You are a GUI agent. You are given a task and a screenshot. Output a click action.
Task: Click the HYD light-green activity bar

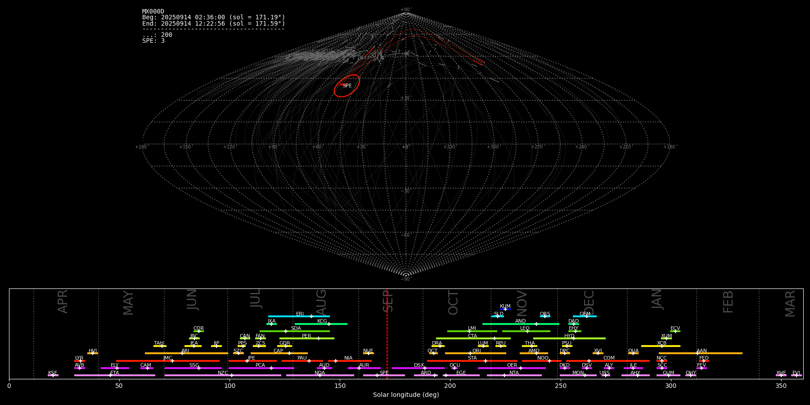(x=569, y=338)
